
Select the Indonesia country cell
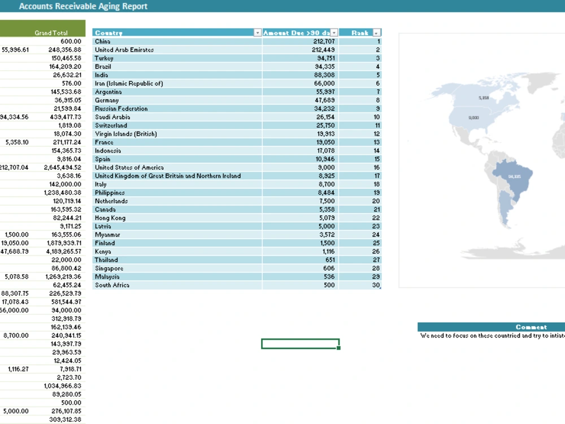point(177,151)
